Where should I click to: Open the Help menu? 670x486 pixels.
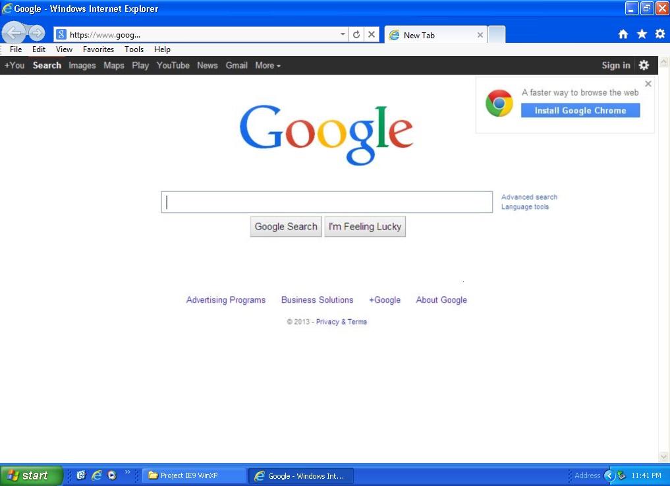[162, 49]
